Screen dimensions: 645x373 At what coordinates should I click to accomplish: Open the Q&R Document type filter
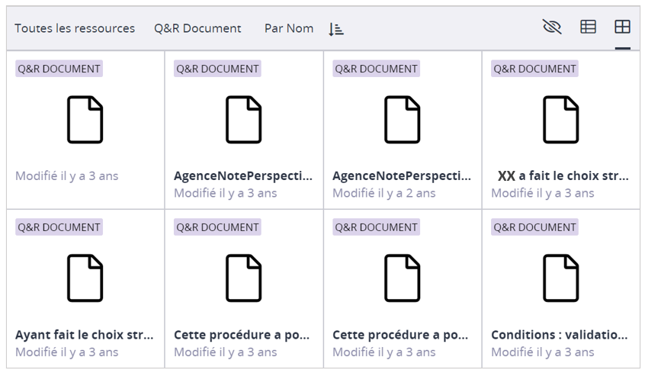pos(197,28)
